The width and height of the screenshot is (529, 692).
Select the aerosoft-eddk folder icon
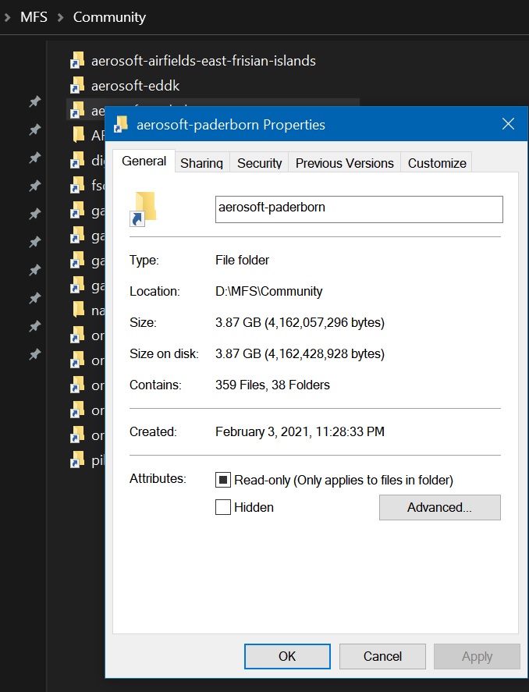click(78, 85)
